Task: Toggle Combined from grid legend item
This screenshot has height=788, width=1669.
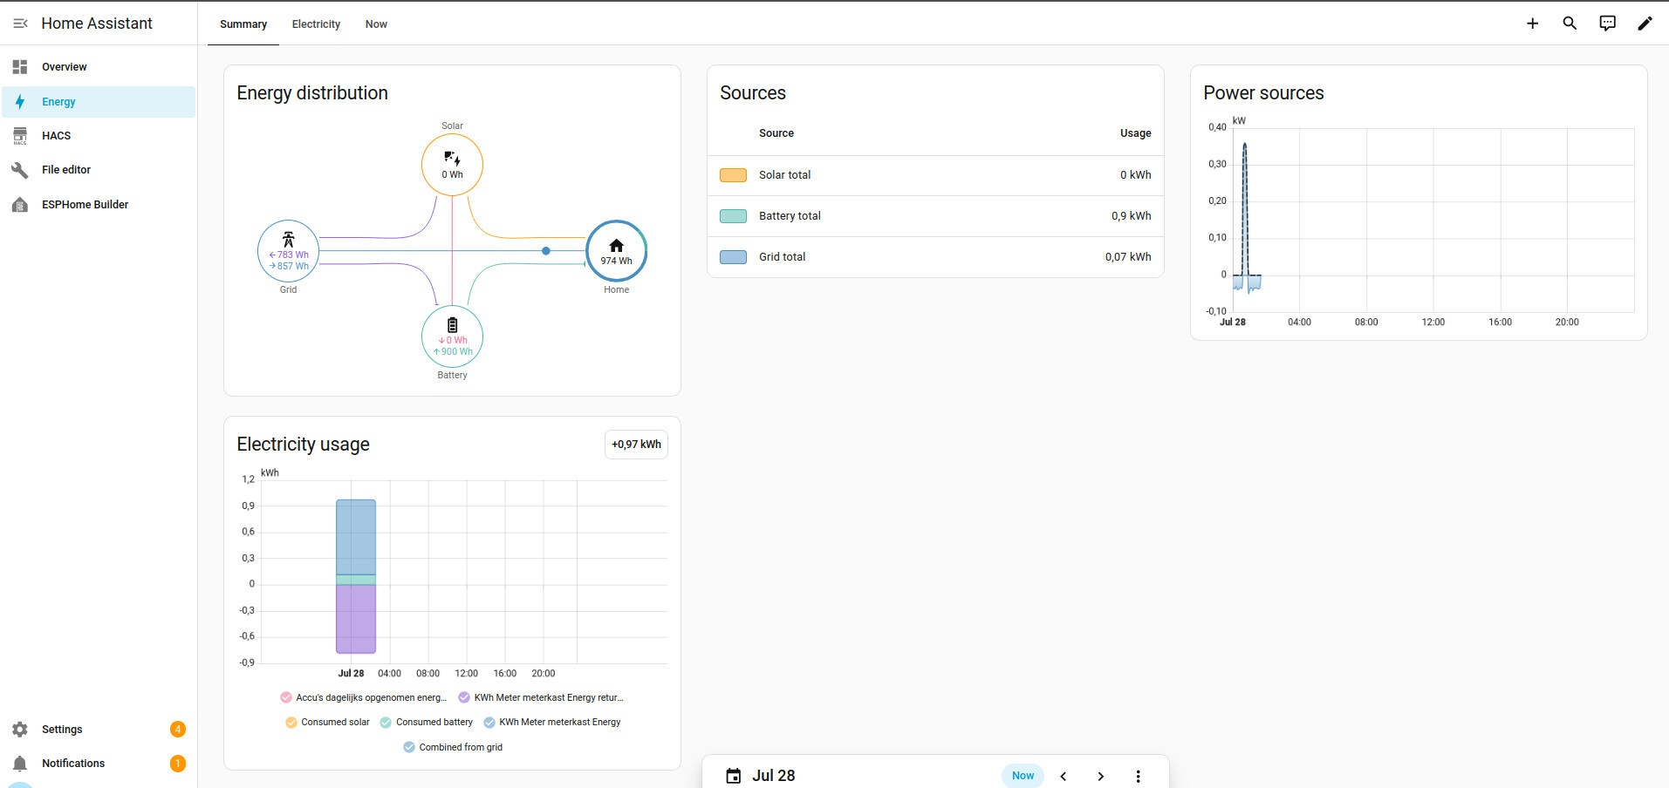Action: pos(453,747)
